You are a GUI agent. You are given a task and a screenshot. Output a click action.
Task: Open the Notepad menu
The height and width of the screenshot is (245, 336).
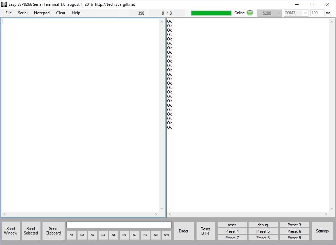[x=41, y=13]
